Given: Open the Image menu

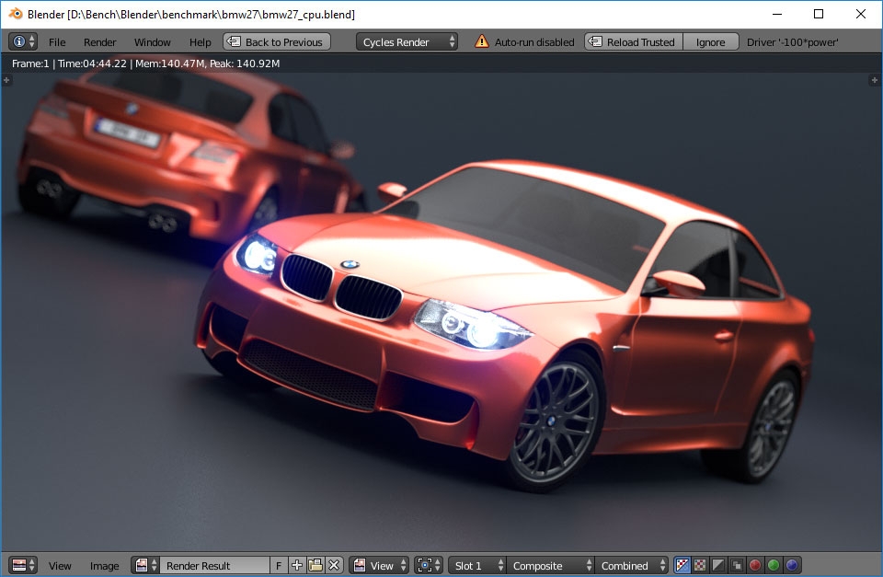Looking at the screenshot, I should tap(104, 566).
